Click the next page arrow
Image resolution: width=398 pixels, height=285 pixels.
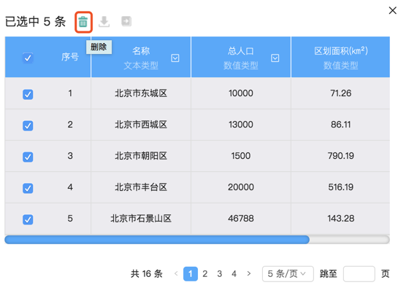pyautogui.click(x=249, y=273)
